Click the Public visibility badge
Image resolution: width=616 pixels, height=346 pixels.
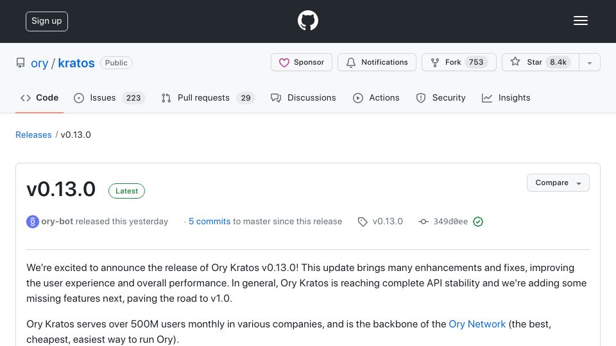116,63
